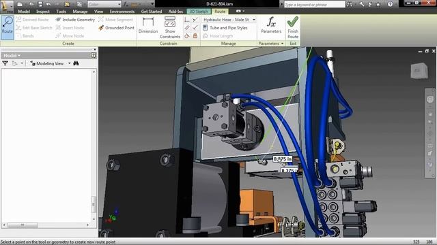Click Move Segment
The image size is (437, 245).
(x=115, y=20)
